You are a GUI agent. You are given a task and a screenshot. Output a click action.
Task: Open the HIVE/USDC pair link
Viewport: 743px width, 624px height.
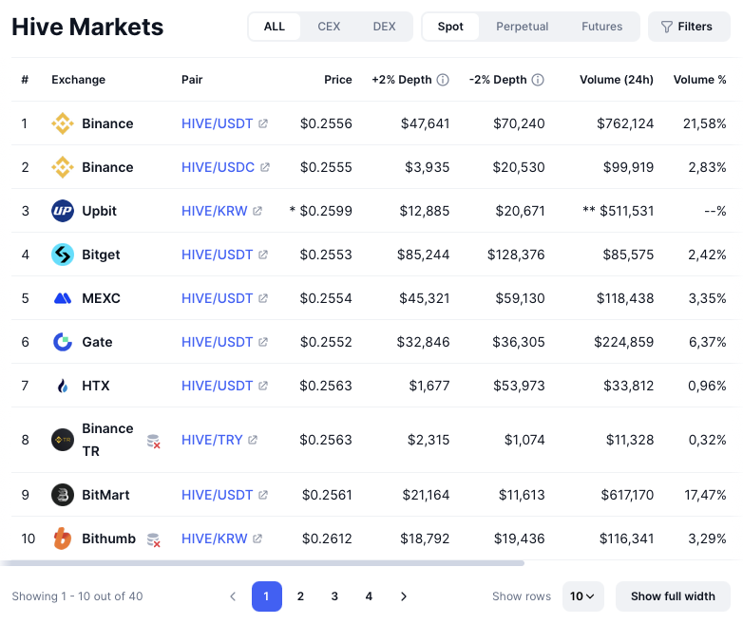218,167
